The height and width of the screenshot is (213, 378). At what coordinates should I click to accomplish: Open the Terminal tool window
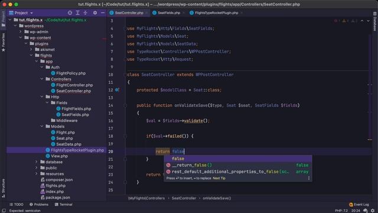click(x=63, y=204)
